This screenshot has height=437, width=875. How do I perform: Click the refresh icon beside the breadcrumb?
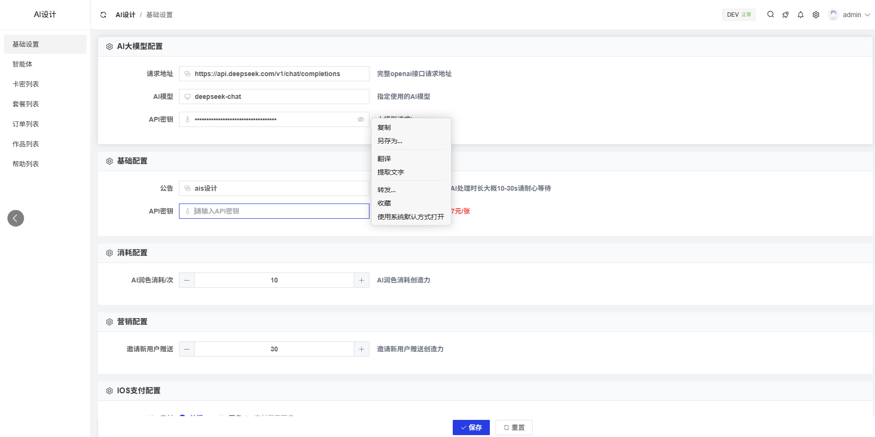(x=103, y=15)
